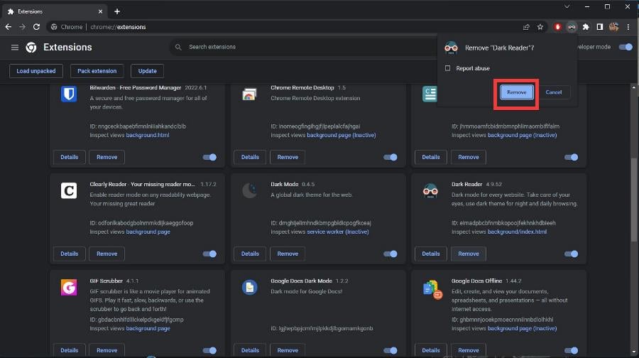The image size is (639, 358).
Task: Click Remove on Dark Reader card
Action: pyautogui.click(x=469, y=254)
